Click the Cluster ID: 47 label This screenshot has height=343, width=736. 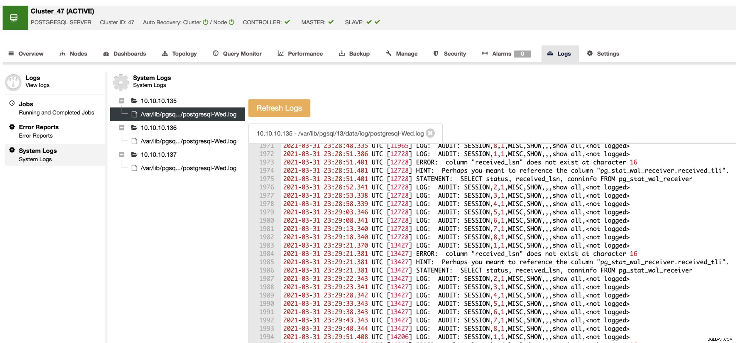click(x=117, y=22)
